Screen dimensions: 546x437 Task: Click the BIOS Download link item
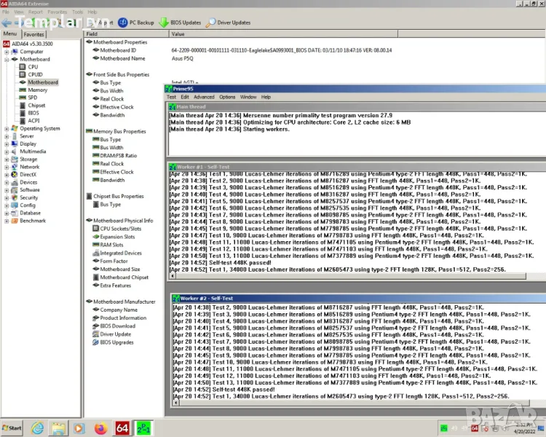117,326
